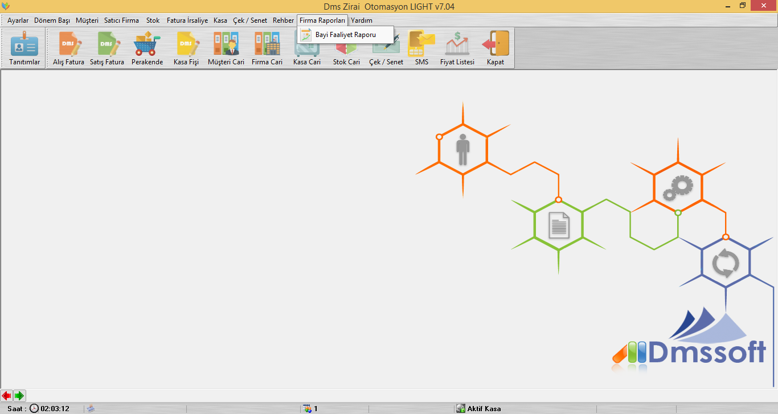Open the Yardım menu
This screenshot has height=414, width=778.
362,20
